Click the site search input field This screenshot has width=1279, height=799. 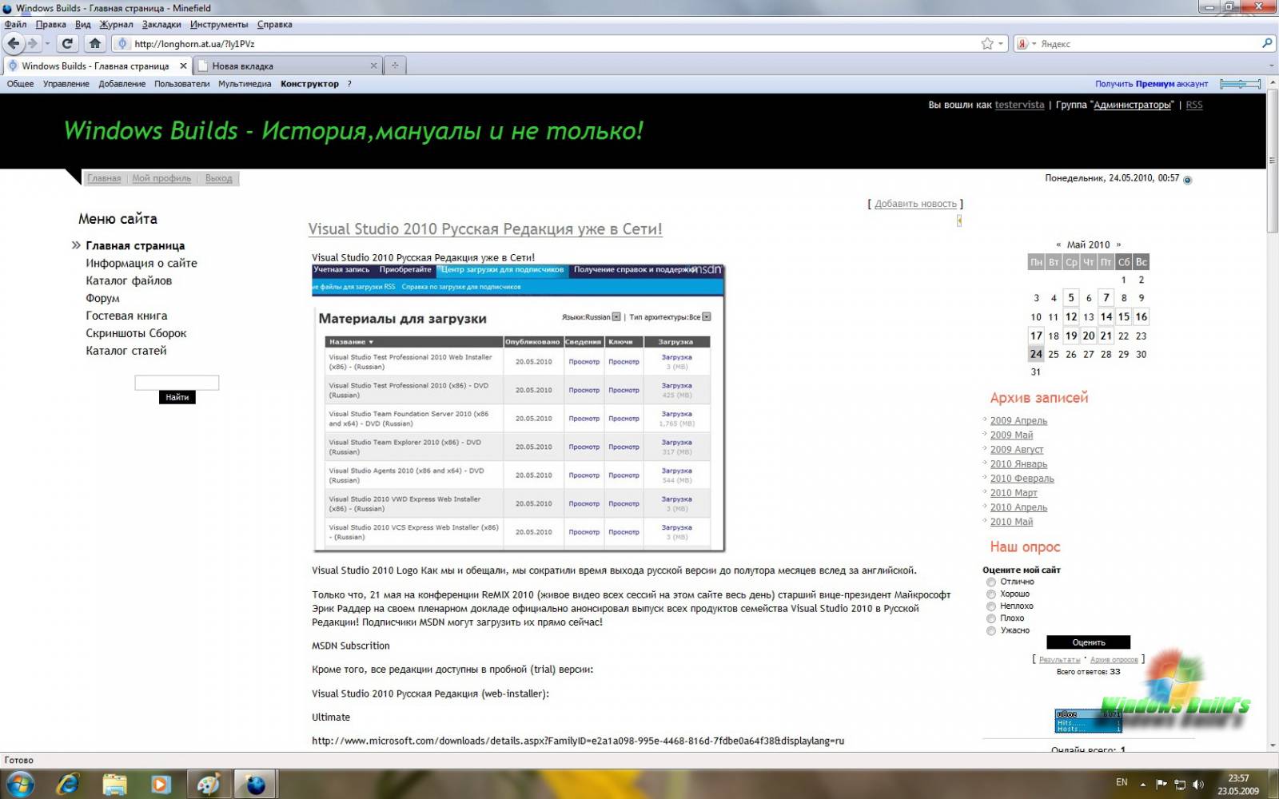pyautogui.click(x=177, y=383)
